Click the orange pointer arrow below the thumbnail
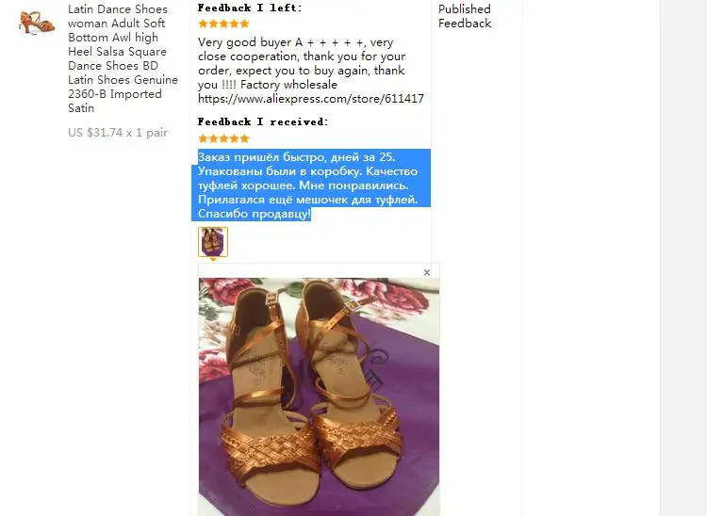 point(213,260)
